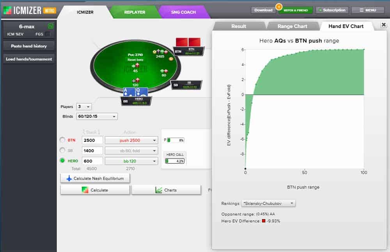
Task: Click the ante chips 45 on table
Action: coord(135,68)
